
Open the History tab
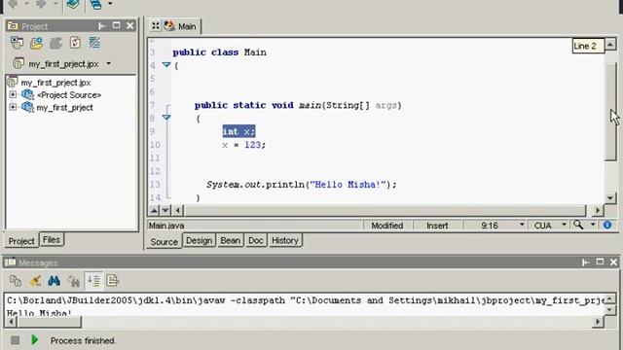285,240
